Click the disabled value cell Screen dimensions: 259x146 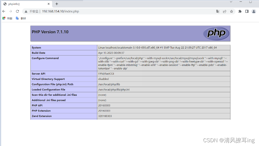pos(164,79)
